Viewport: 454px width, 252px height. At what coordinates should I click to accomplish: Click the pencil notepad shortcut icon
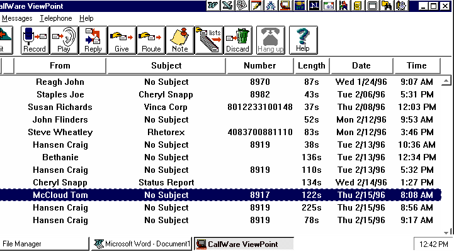[256, 6]
